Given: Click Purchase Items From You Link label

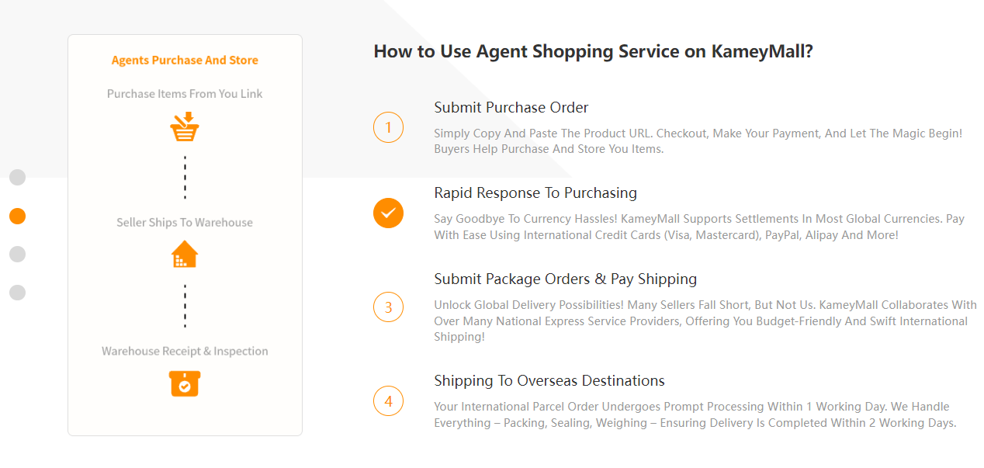Looking at the screenshot, I should click(x=185, y=93).
